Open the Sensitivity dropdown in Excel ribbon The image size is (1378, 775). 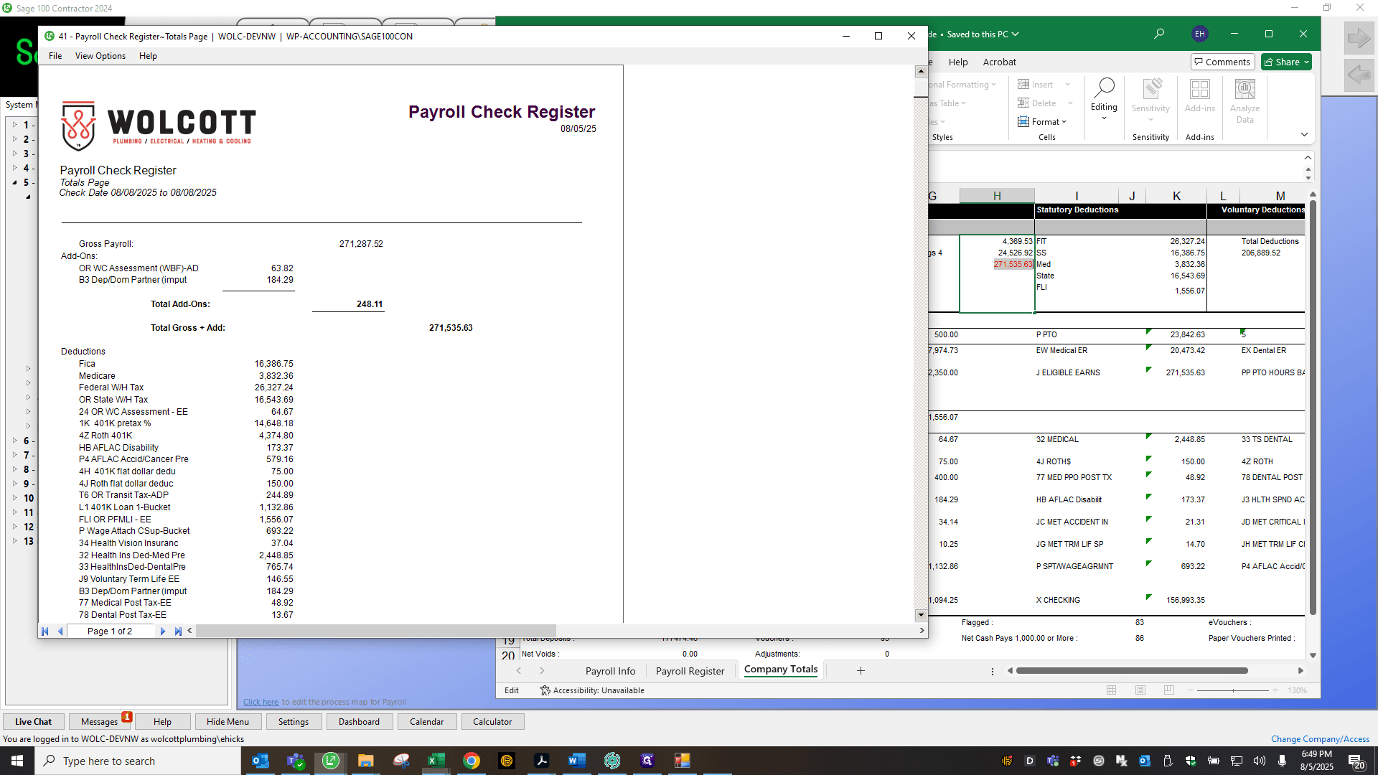(1150, 100)
